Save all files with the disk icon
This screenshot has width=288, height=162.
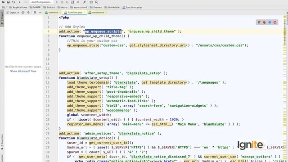click(x=8, y=2)
